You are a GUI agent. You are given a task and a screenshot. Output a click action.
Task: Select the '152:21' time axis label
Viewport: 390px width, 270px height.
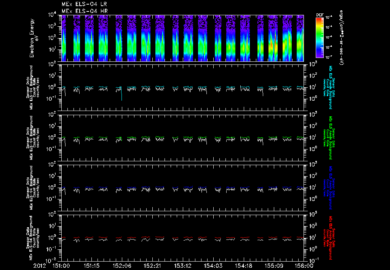pos(152,266)
